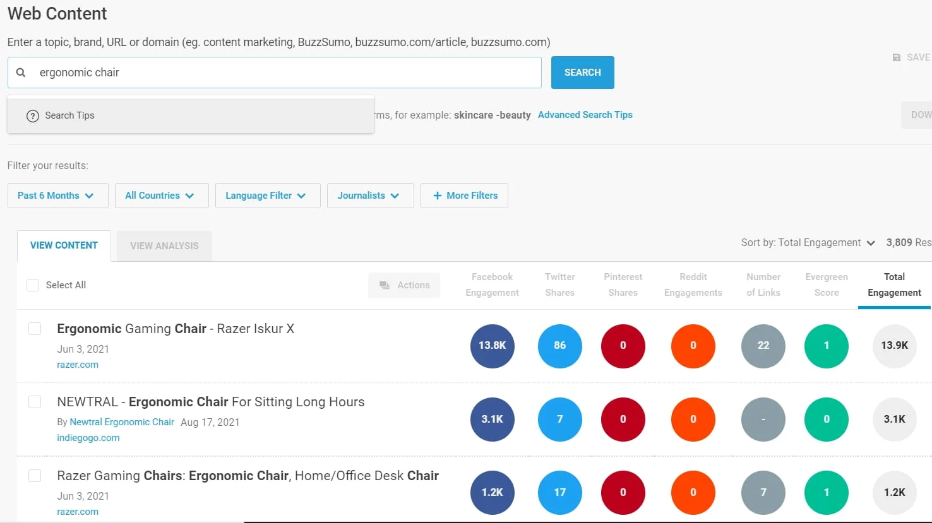The image size is (932, 523).
Task: Select the VIEW CONTENT tab
Action: (x=64, y=245)
